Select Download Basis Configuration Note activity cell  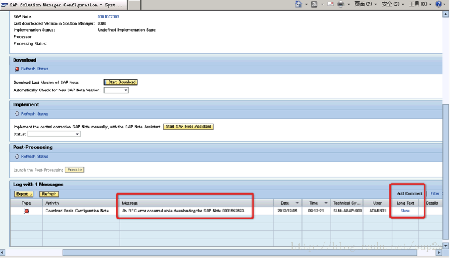point(81,211)
